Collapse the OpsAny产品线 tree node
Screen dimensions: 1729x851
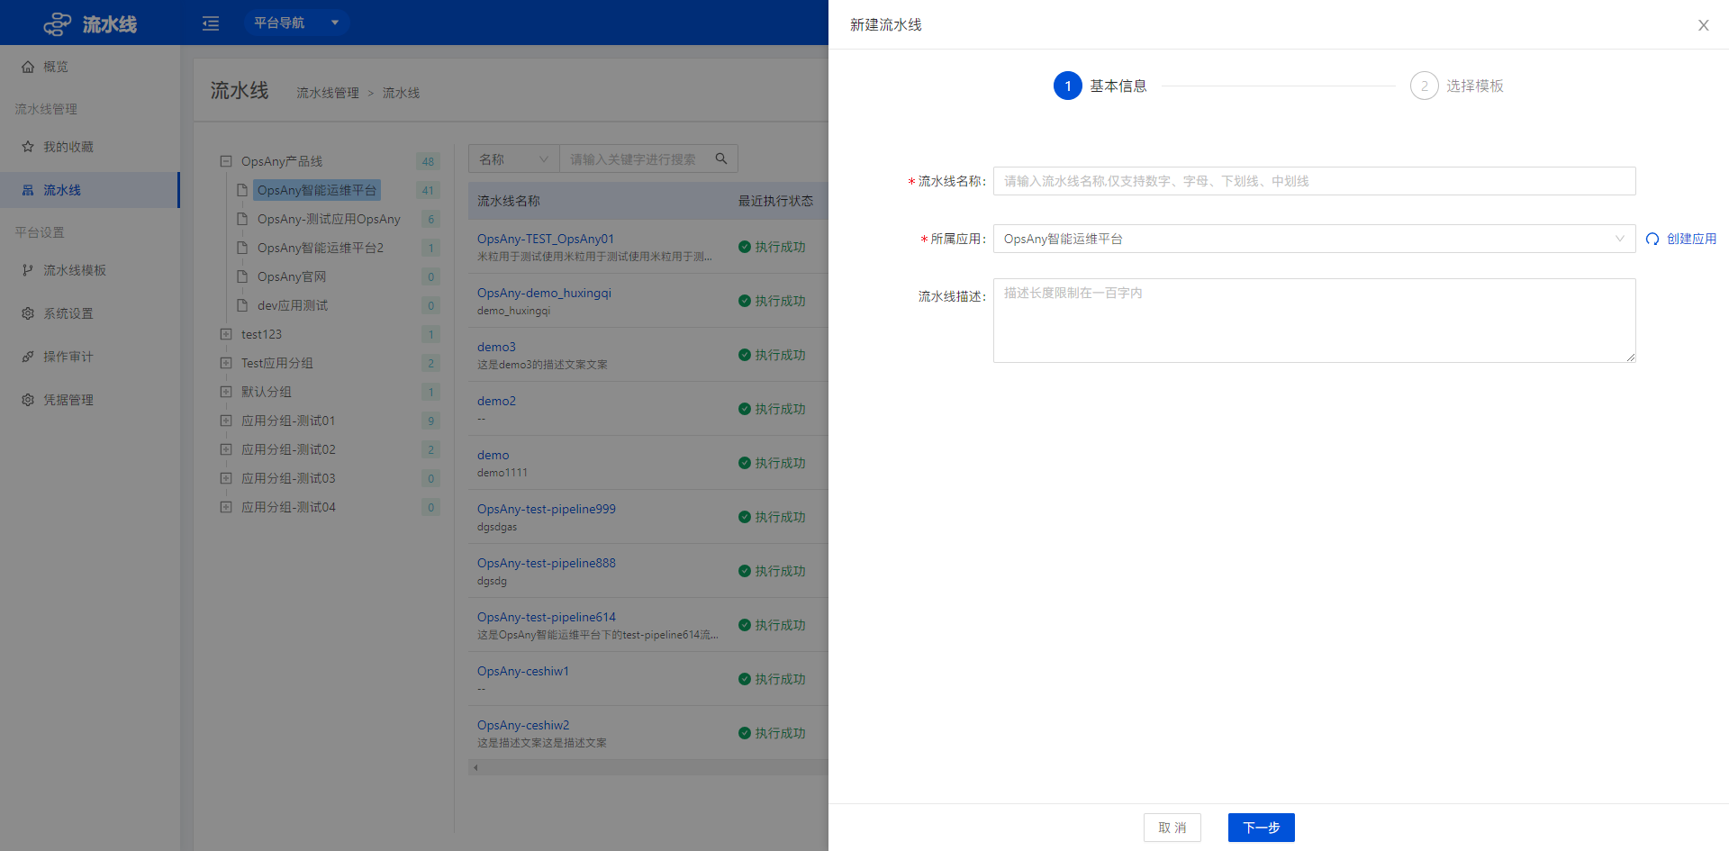pyautogui.click(x=226, y=161)
